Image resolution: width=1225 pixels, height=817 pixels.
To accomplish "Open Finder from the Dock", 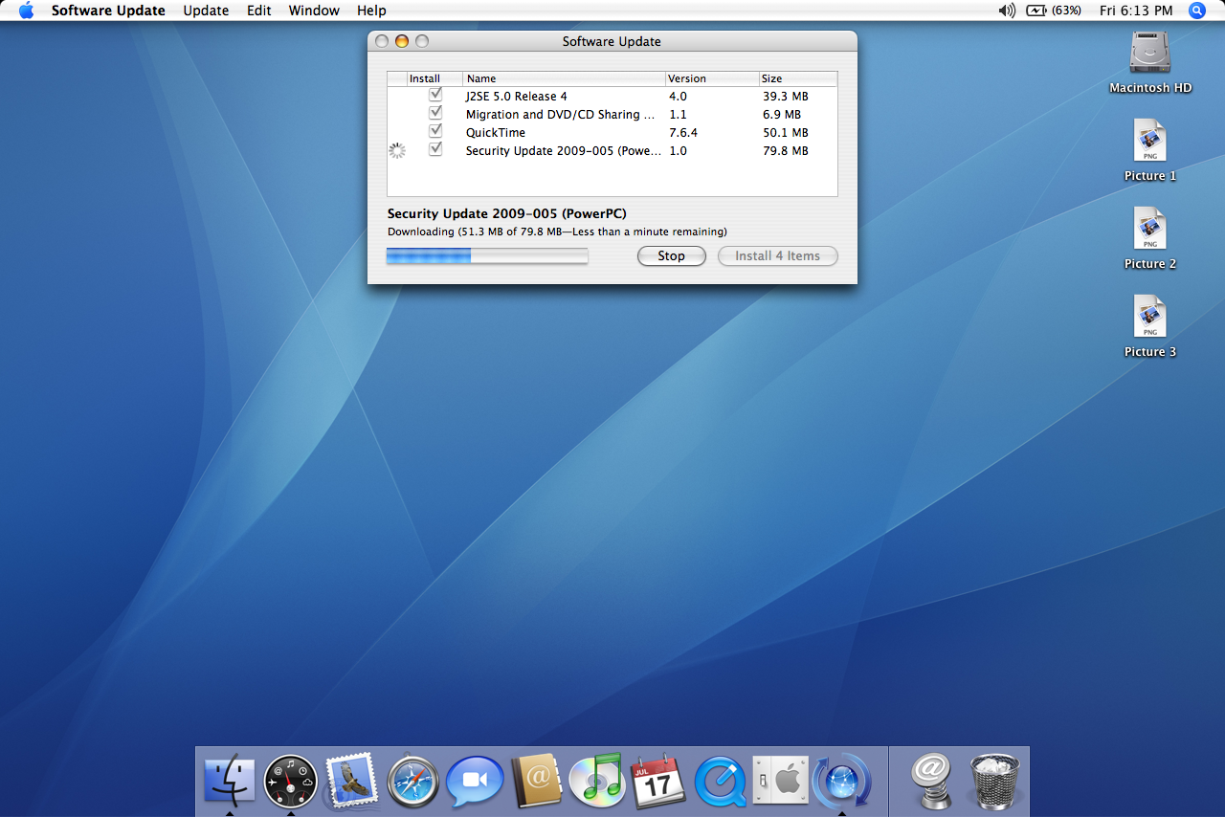I will click(x=230, y=780).
